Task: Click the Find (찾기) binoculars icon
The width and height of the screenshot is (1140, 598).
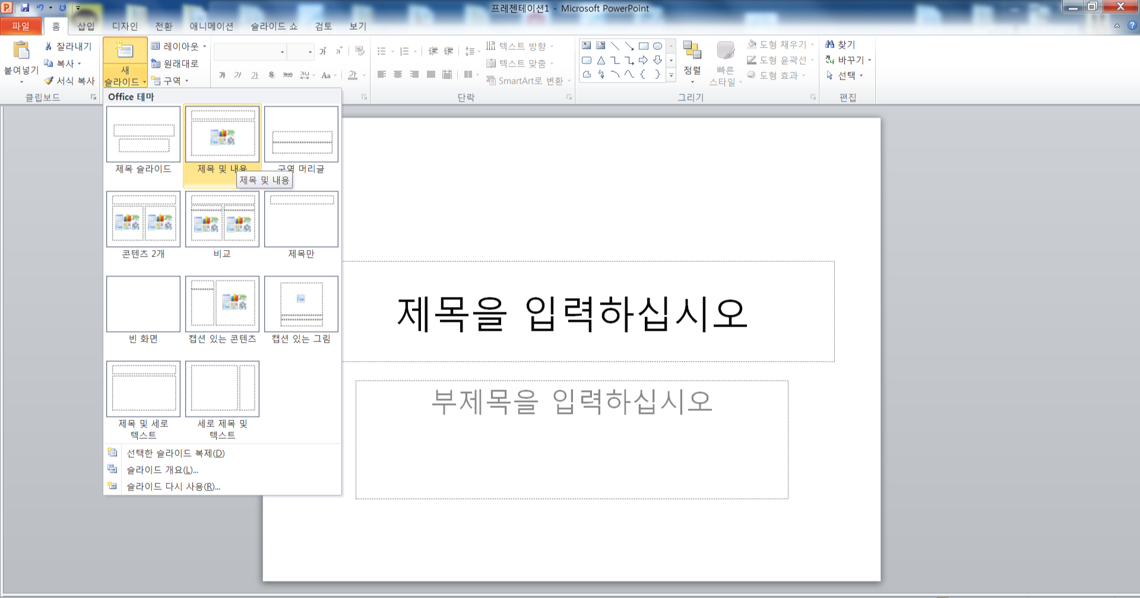Action: [830, 45]
